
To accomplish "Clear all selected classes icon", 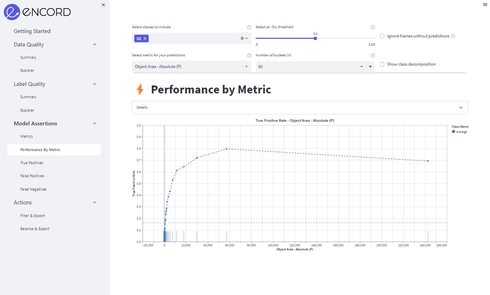I will [242, 38].
